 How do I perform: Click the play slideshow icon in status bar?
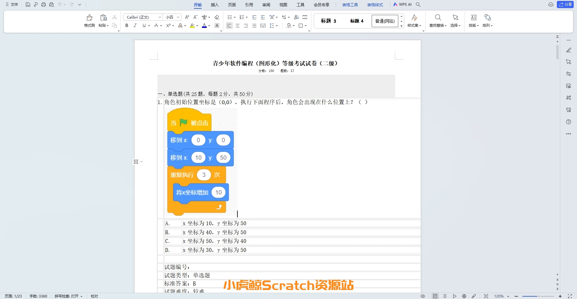coord(455,296)
